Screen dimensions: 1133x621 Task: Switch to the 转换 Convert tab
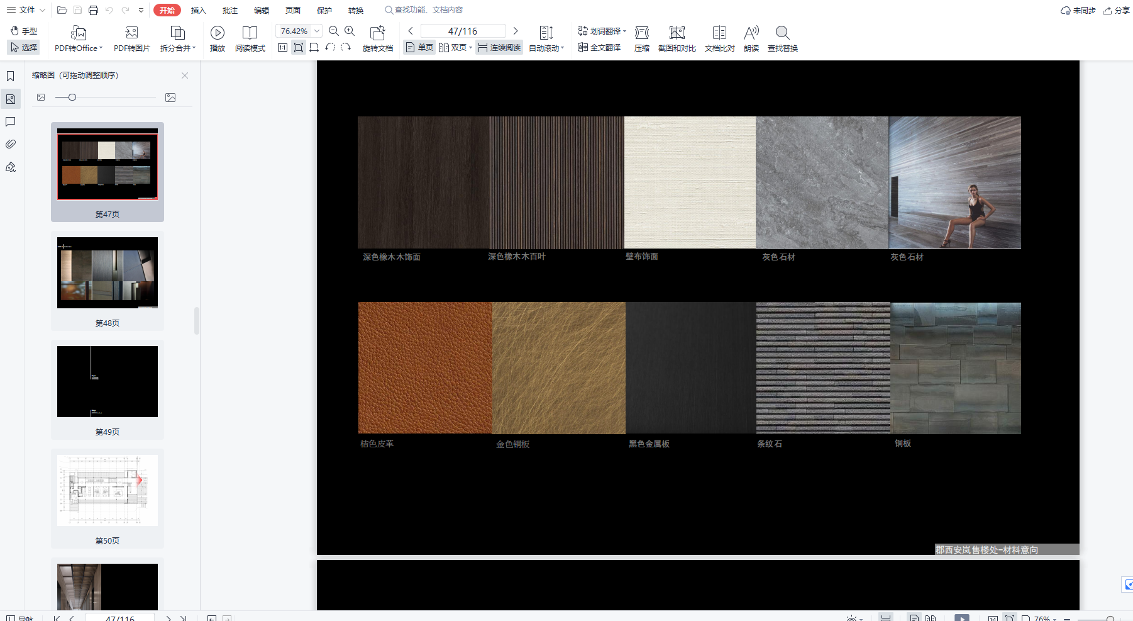point(356,10)
